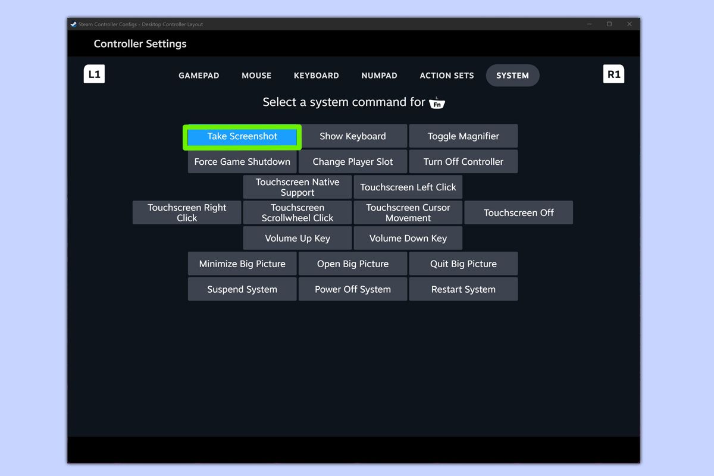Bind Take Screenshot to the Fn key
This screenshot has height=476, width=714.
pos(242,136)
